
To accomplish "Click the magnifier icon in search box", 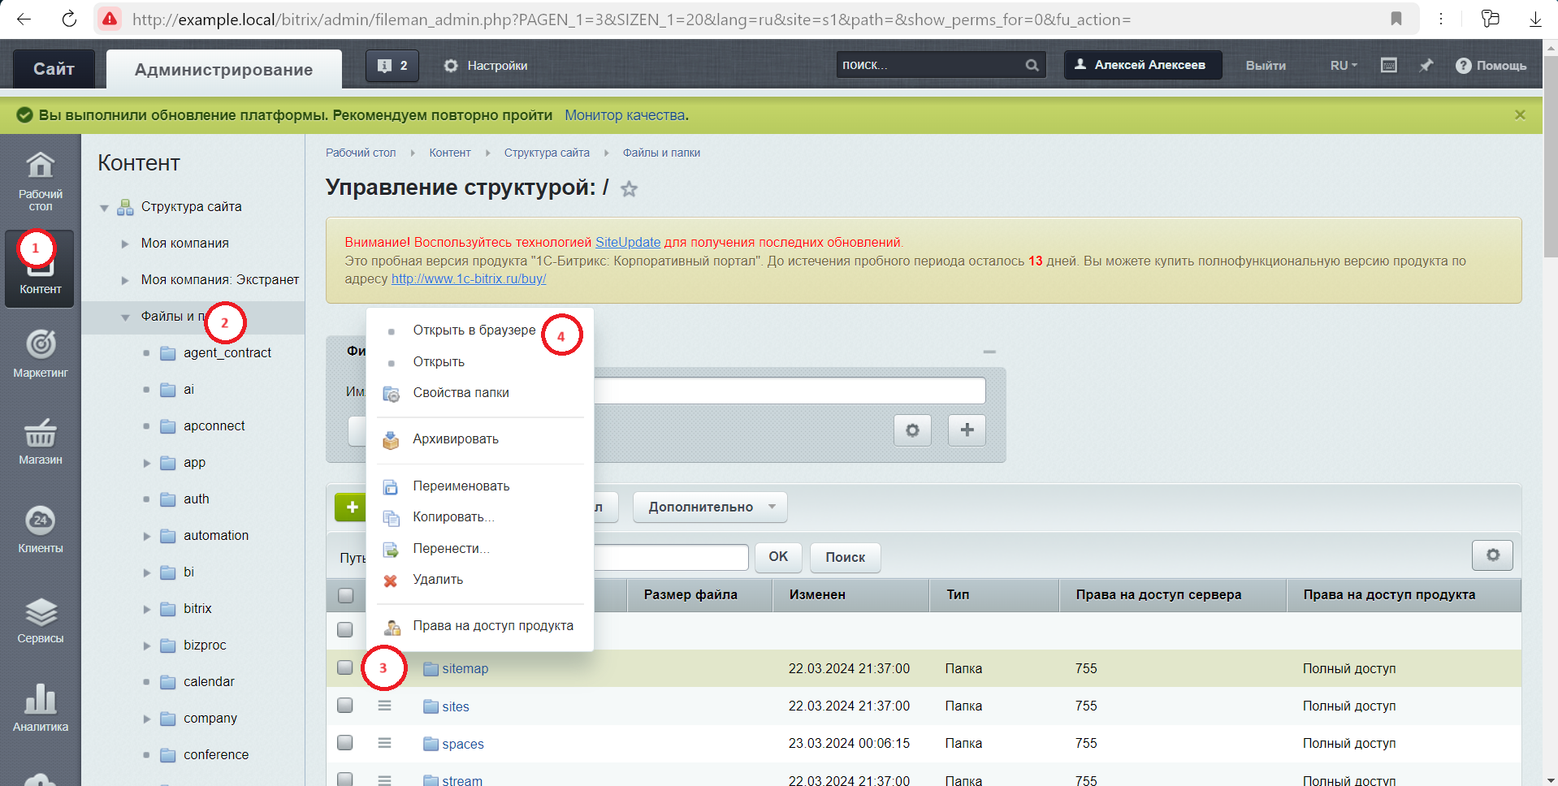I will (x=1032, y=65).
